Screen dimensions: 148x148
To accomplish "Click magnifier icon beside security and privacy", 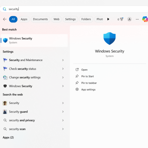I will 5,120.
